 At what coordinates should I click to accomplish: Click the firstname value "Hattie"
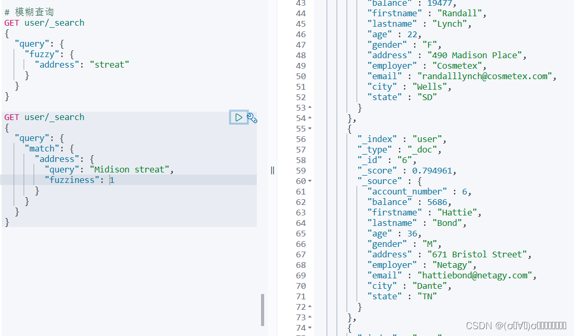click(457, 212)
